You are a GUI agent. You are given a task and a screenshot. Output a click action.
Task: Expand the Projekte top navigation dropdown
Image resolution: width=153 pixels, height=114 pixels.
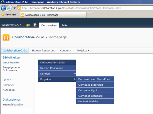[83, 51]
